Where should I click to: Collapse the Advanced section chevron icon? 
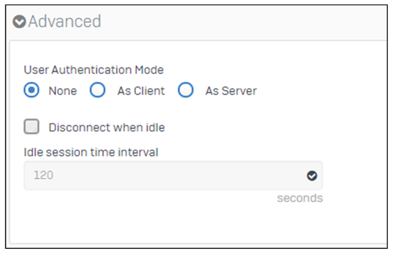[x=19, y=22]
